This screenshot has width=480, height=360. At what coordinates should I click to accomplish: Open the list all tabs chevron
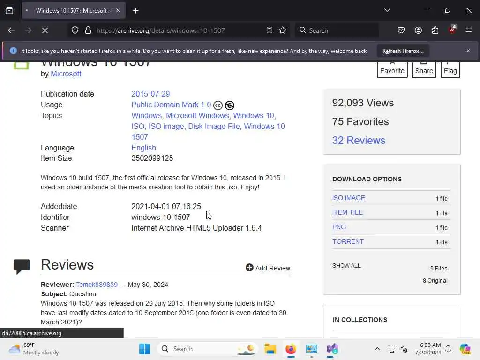[x=387, y=10]
